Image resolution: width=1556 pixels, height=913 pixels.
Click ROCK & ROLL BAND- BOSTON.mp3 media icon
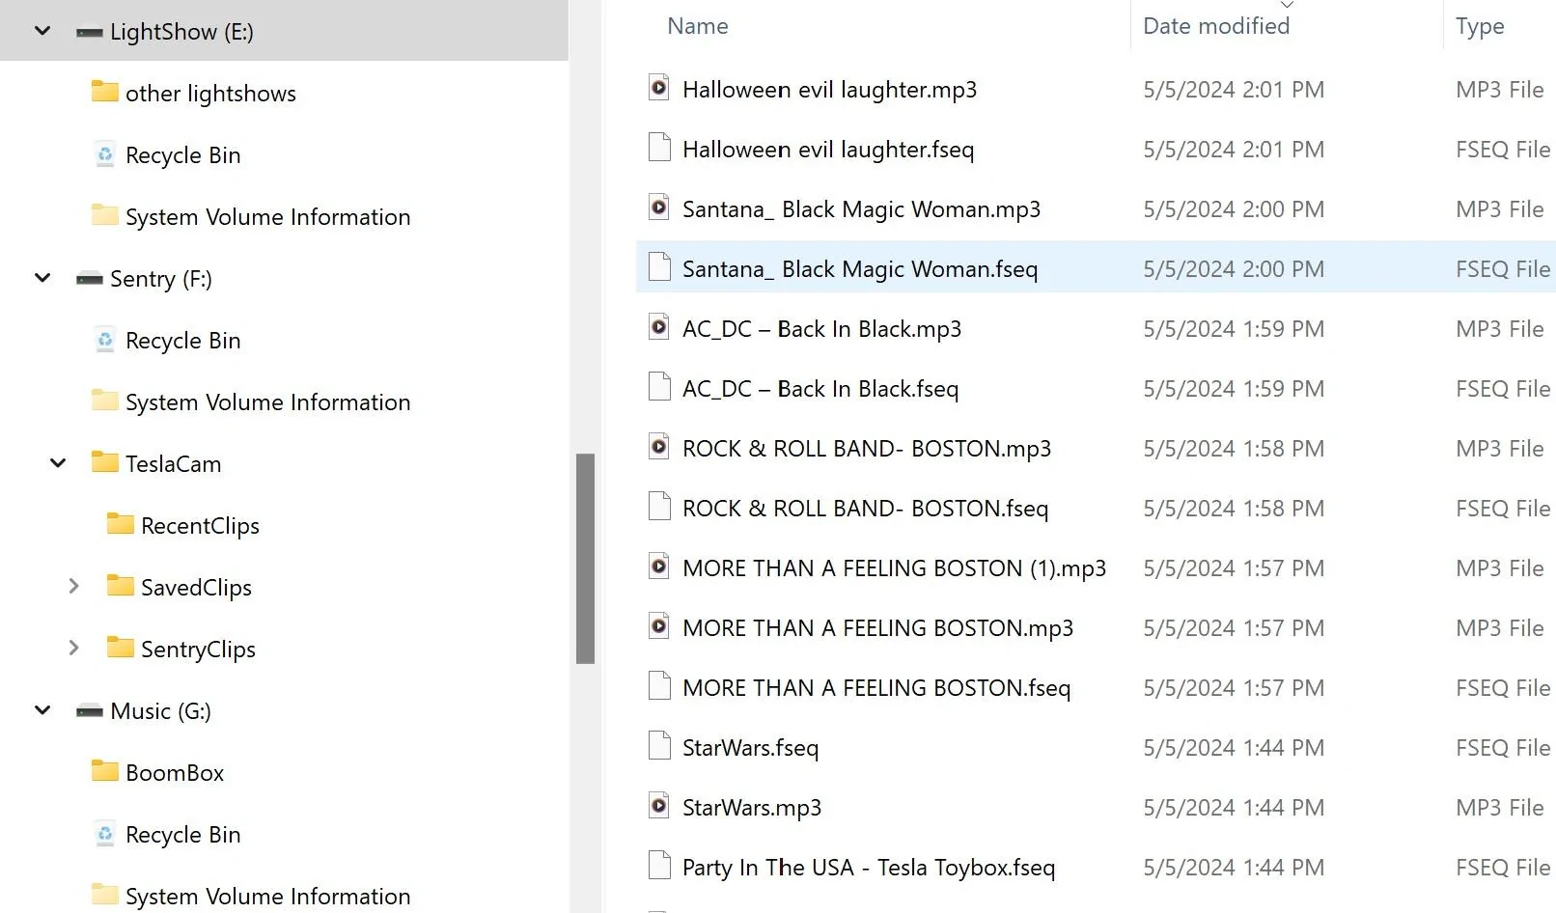(x=659, y=447)
